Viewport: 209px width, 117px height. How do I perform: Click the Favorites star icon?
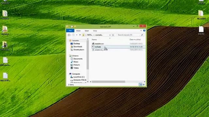(70, 40)
